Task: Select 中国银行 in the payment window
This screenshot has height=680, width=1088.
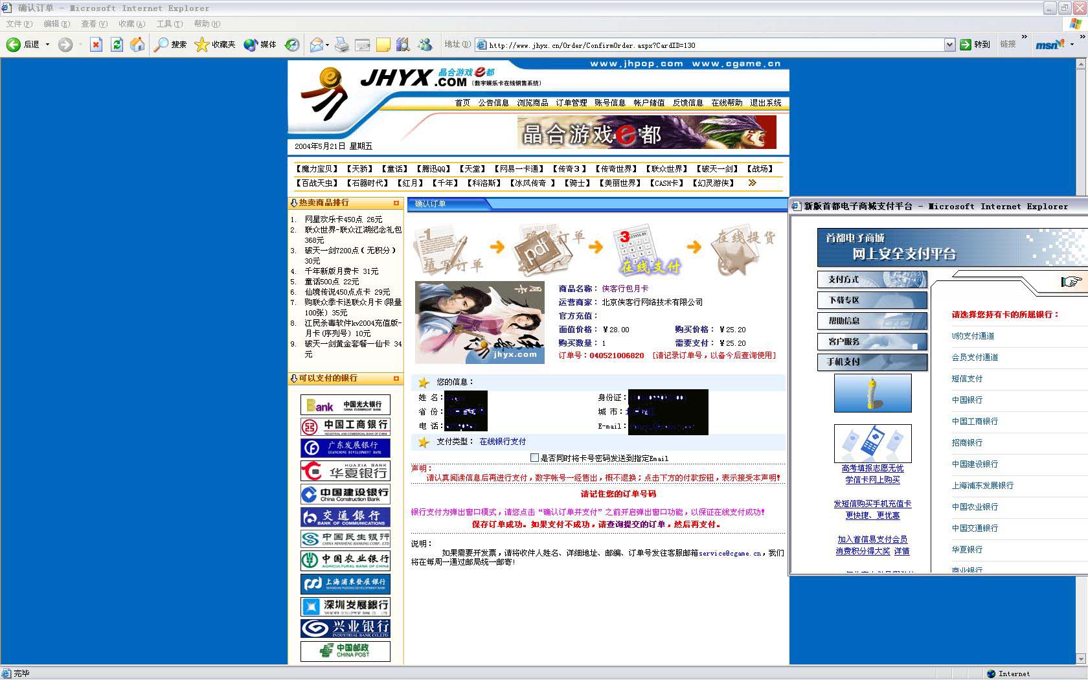Action: point(967,400)
